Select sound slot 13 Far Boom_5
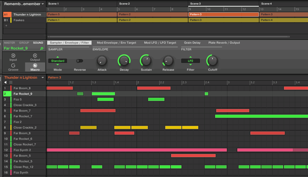Viewport: 308px width, 177px height. tap(25, 156)
